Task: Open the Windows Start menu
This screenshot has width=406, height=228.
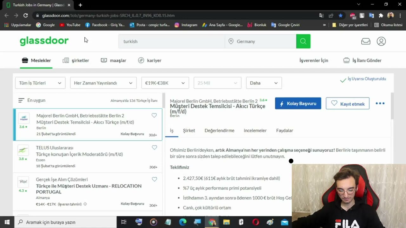Action: (x=7, y=222)
